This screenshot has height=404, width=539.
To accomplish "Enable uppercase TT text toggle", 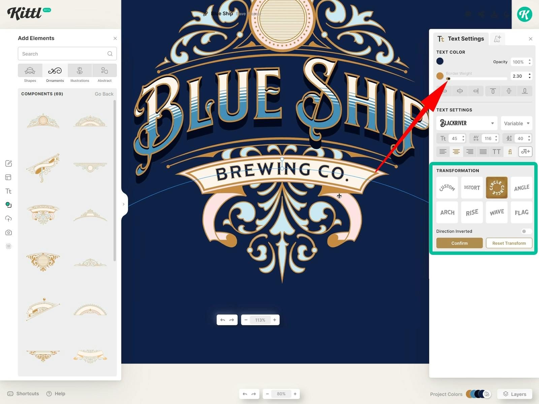I will tap(496, 152).
